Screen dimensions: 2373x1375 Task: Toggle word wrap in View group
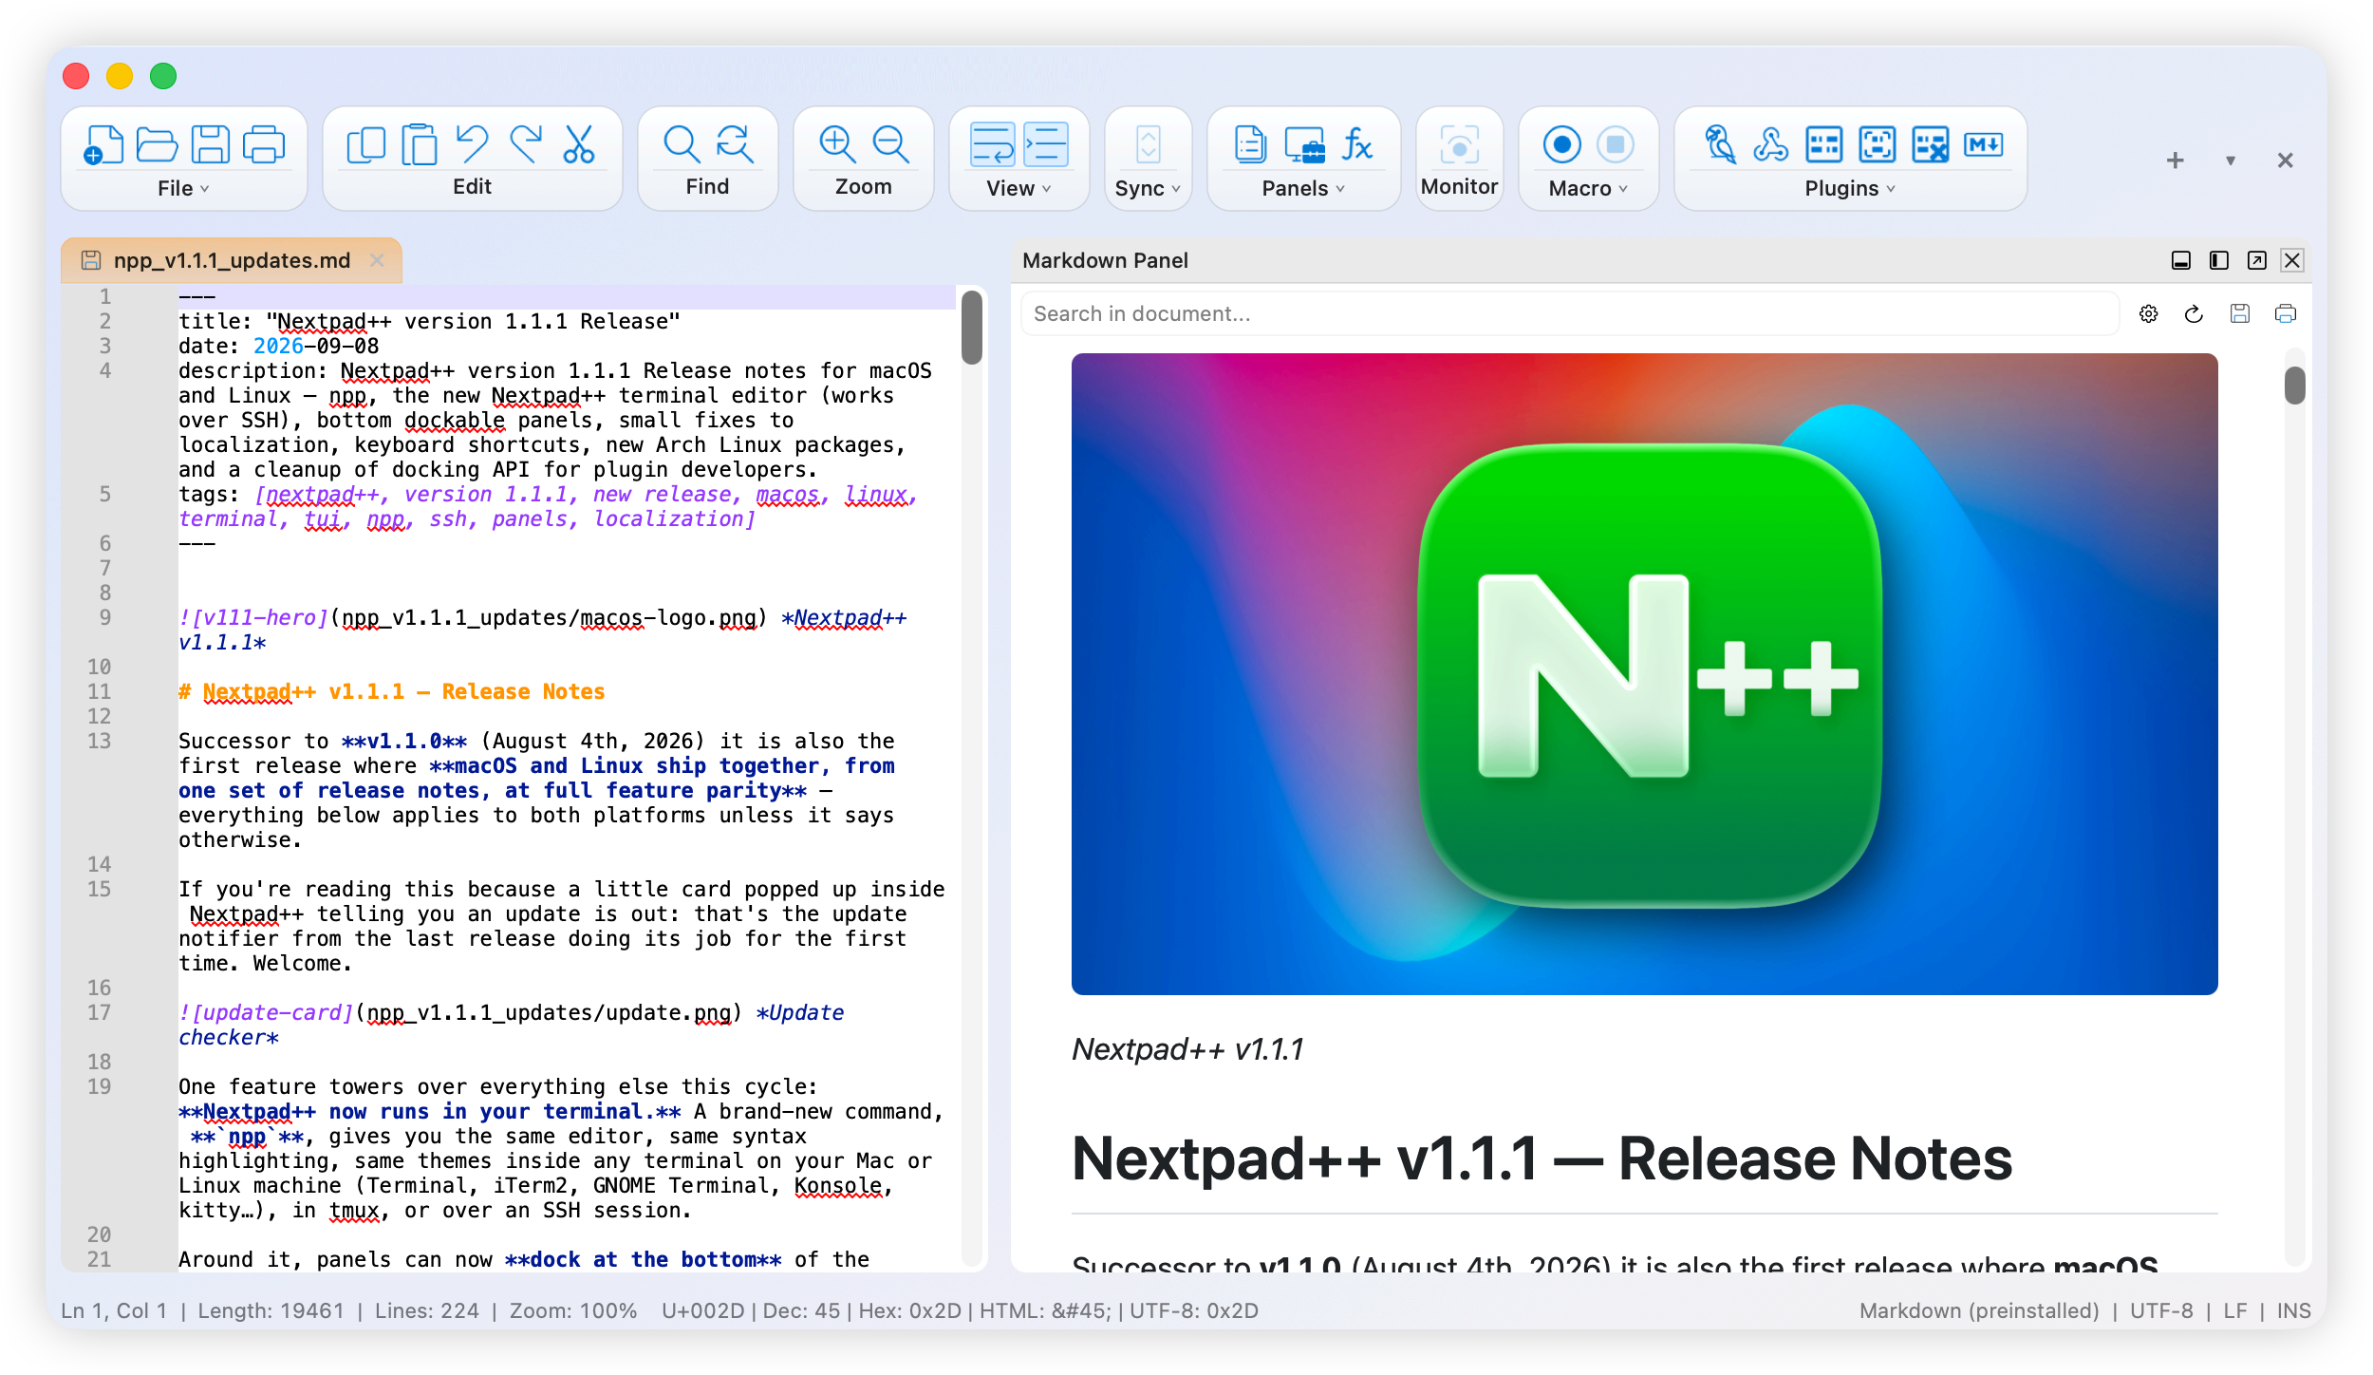pyautogui.click(x=992, y=145)
